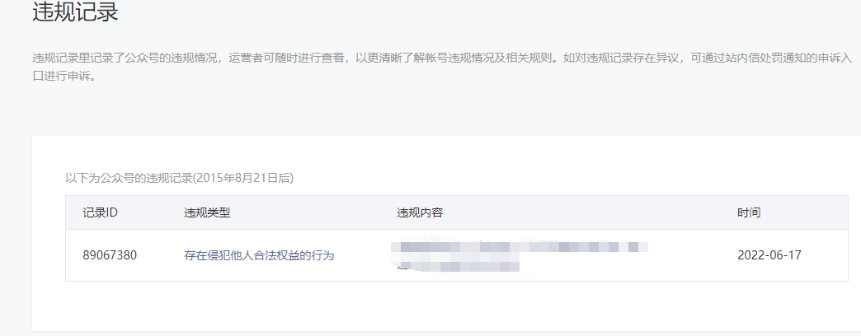Click the 运营者可随时进行查看 phrase
The image size is (861, 336).
pyautogui.click(x=285, y=58)
